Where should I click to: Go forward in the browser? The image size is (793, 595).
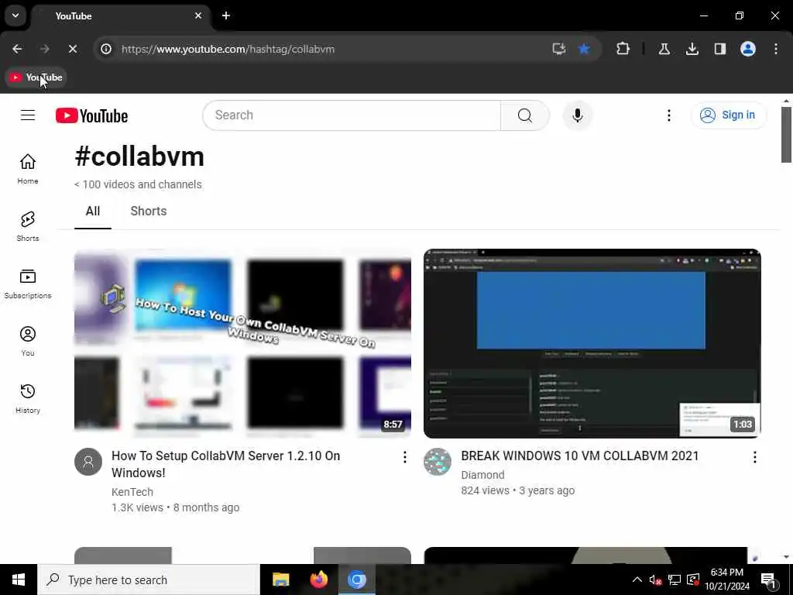44,49
